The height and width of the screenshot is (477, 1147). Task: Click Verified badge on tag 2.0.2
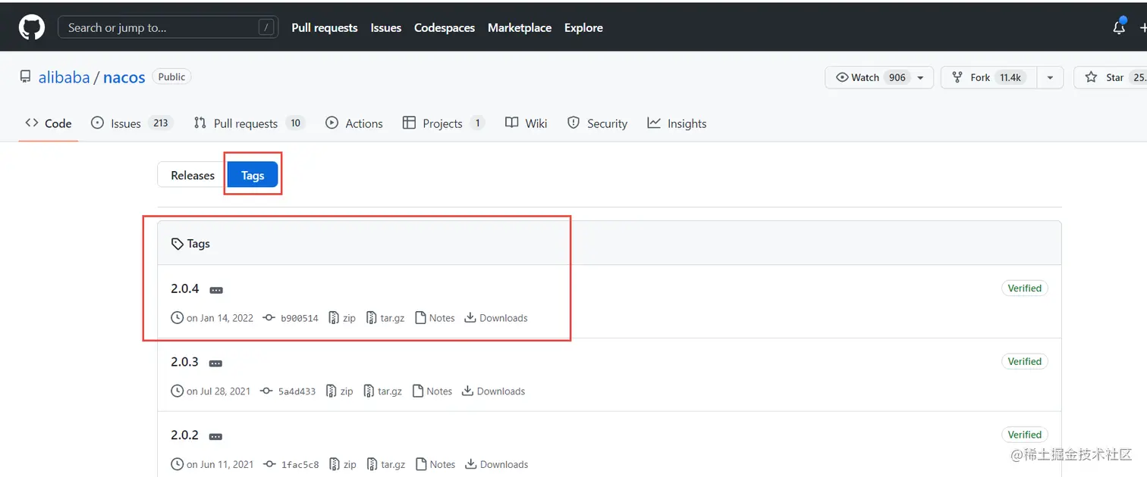coord(1024,435)
